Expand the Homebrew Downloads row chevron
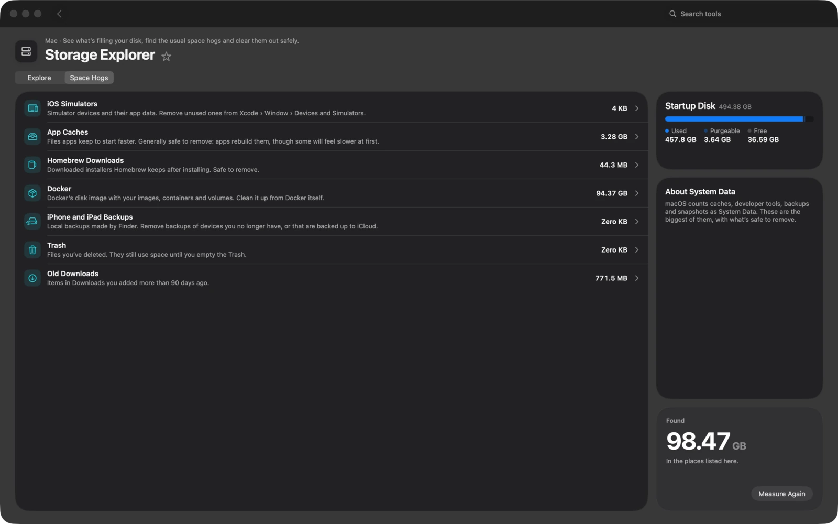The image size is (838, 524). tap(637, 165)
